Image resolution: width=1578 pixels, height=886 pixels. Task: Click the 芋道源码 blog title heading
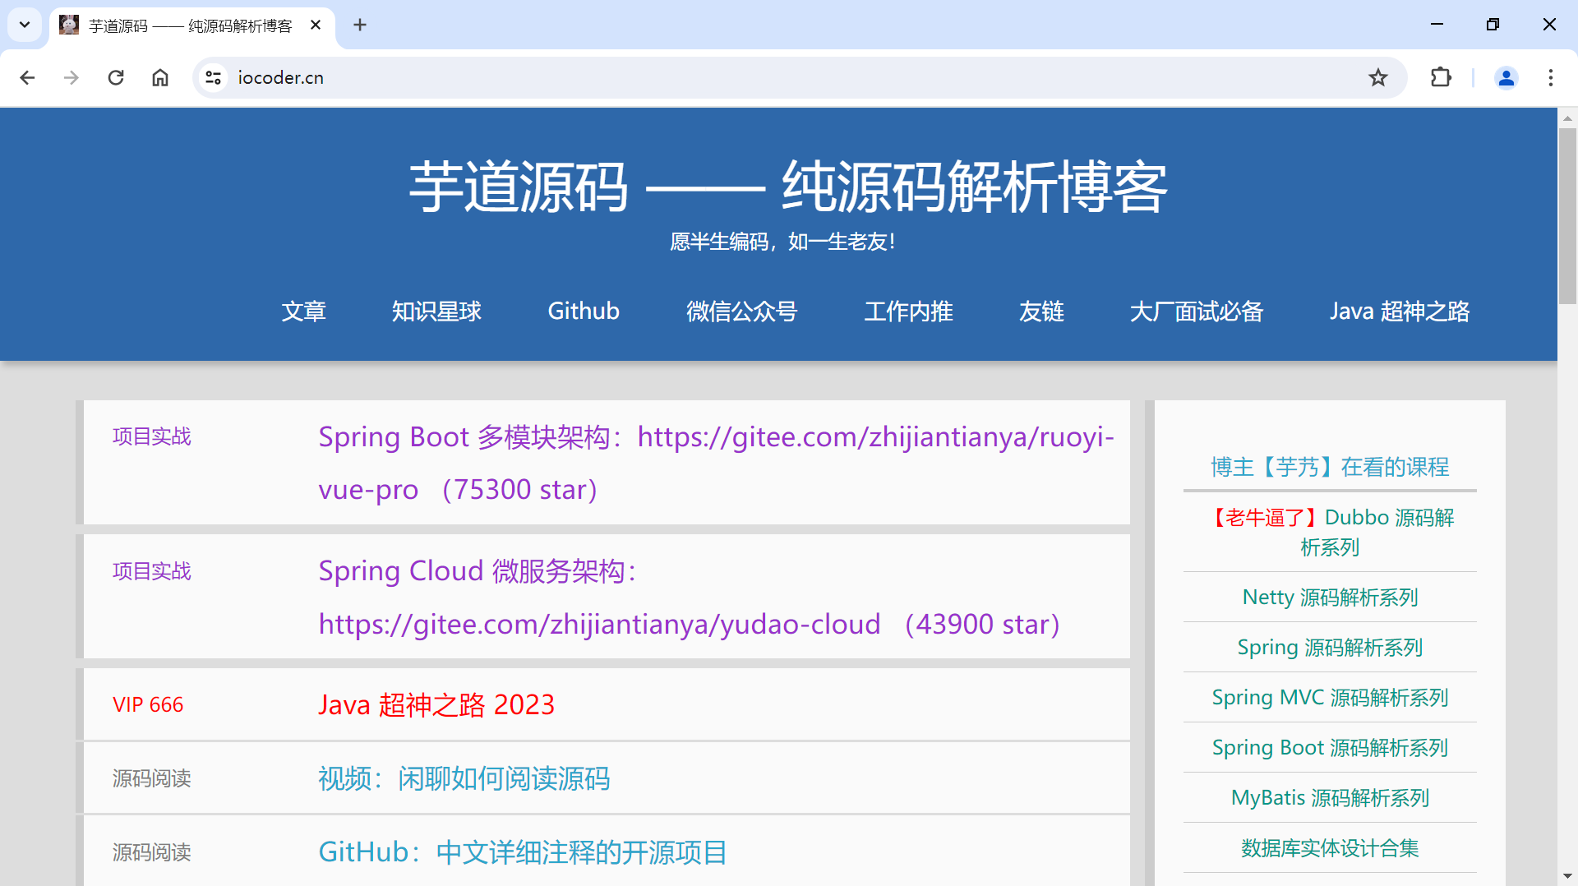tap(787, 187)
